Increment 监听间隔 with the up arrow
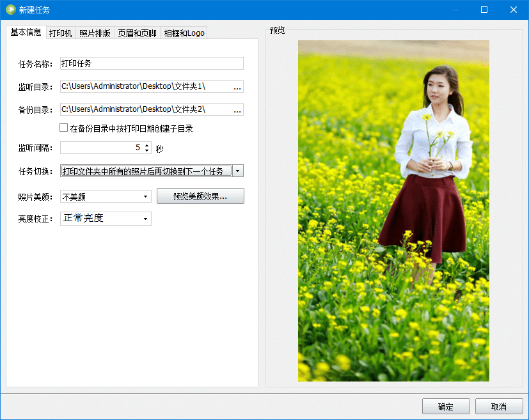The image size is (529, 420). 146,144
